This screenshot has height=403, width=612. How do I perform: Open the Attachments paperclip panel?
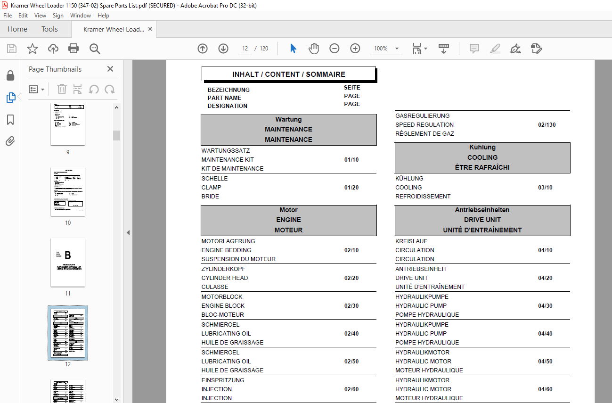pos(10,141)
